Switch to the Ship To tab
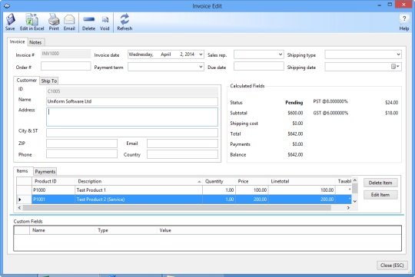 pos(49,81)
